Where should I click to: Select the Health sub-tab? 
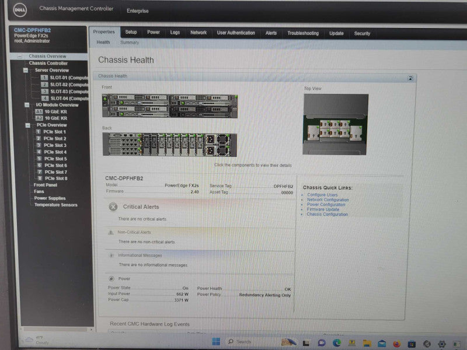(103, 42)
